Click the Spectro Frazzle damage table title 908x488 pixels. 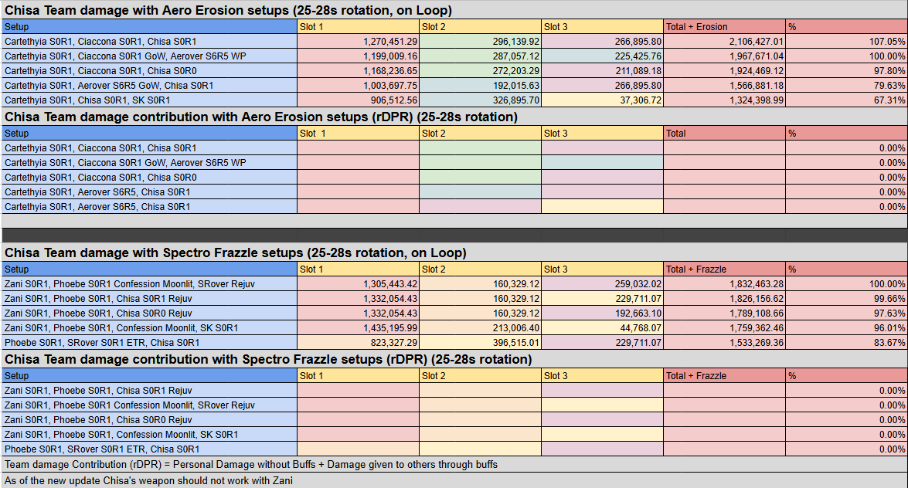(235, 253)
